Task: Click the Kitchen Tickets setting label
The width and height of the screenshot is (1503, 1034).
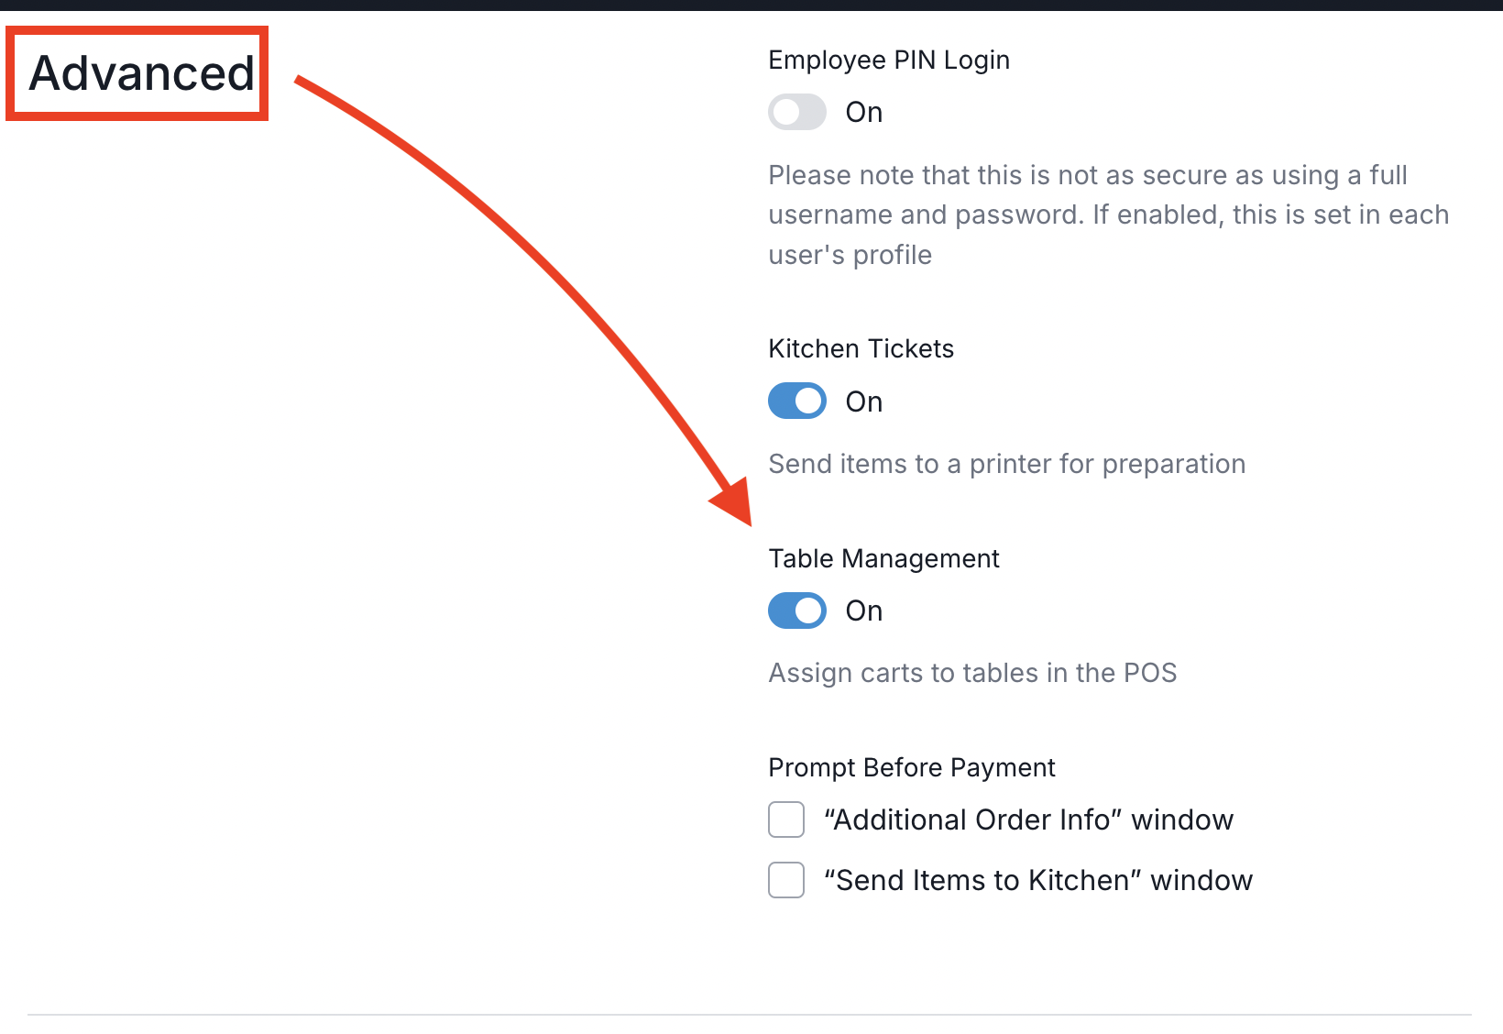Action: pos(861,348)
